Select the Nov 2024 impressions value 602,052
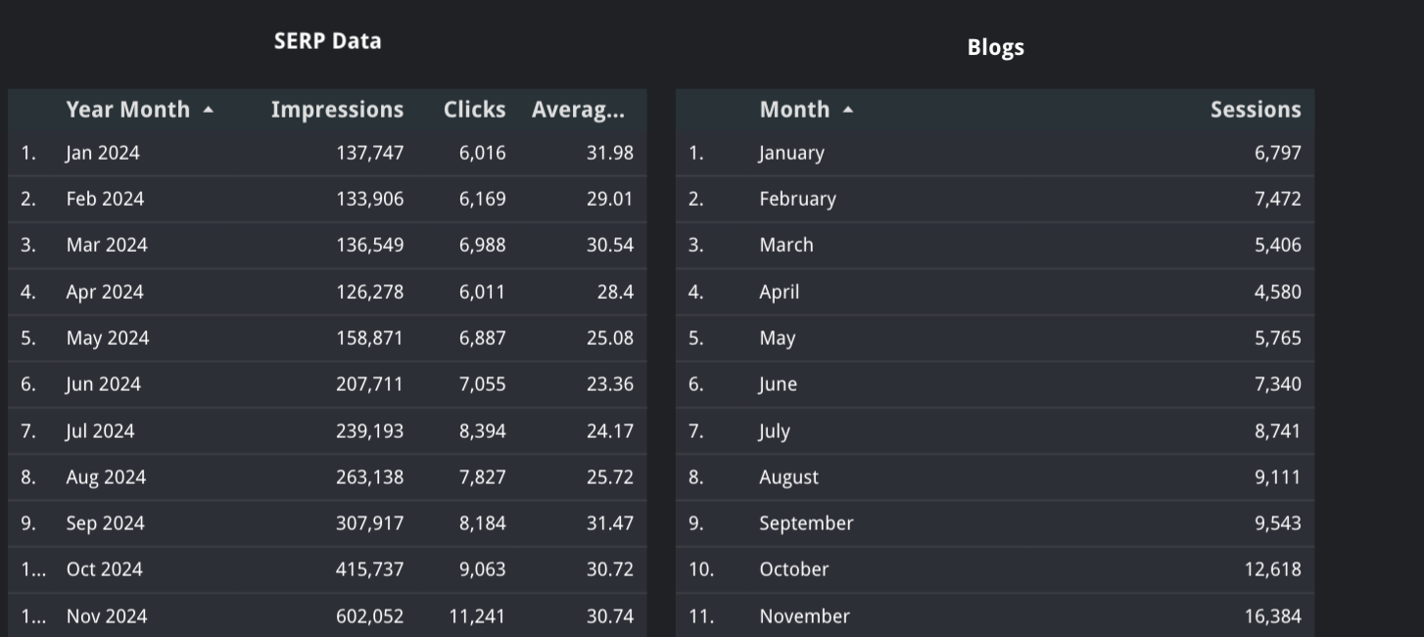 pyautogui.click(x=369, y=616)
